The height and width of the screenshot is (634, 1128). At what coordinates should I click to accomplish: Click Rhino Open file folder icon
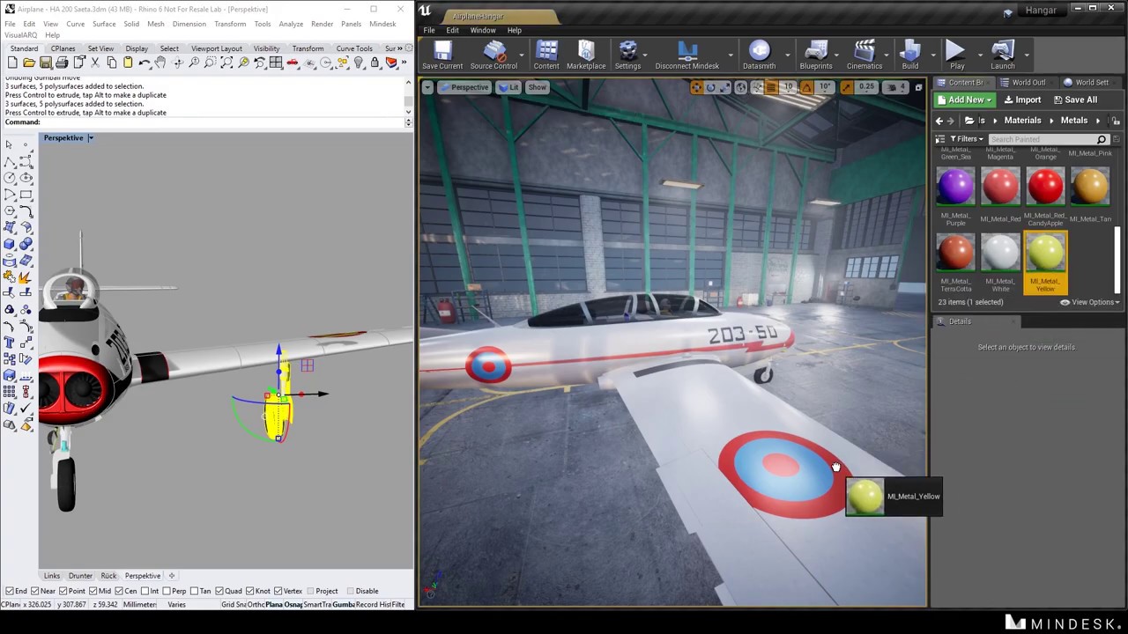29,63
